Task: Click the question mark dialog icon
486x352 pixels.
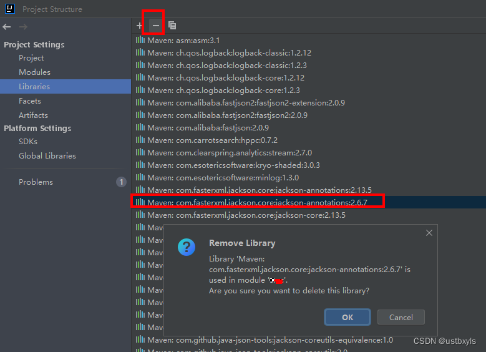Action: 187,247
